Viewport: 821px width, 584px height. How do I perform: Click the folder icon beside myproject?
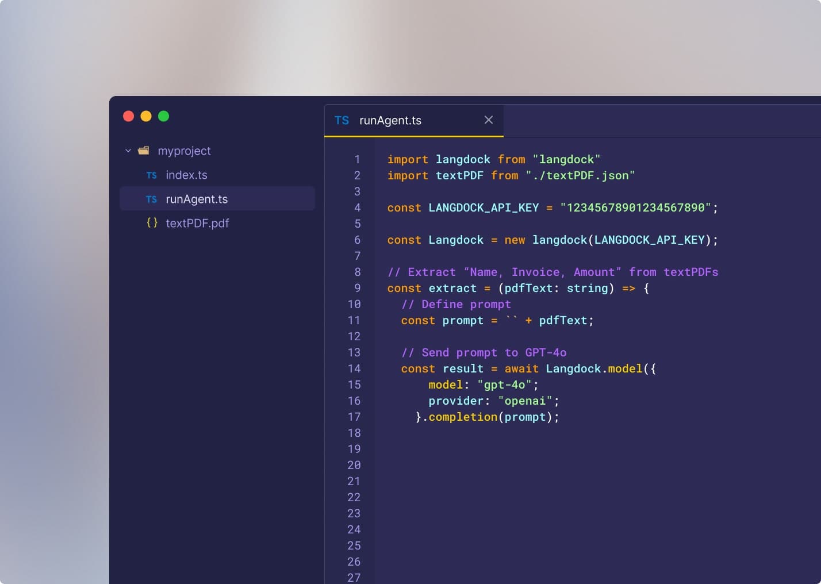[x=144, y=151]
